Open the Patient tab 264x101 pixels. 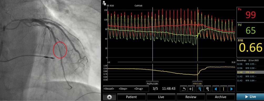[131, 97]
